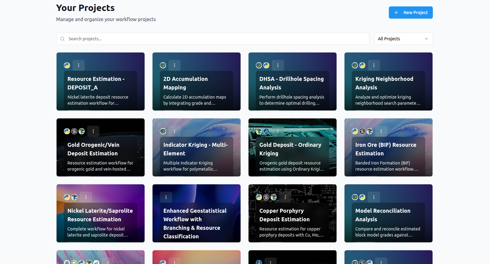This screenshot has height=264, width=490.
Task: Click description 'Calculate 2D accumulation maps by integrating…'
Action: pyautogui.click(x=195, y=100)
